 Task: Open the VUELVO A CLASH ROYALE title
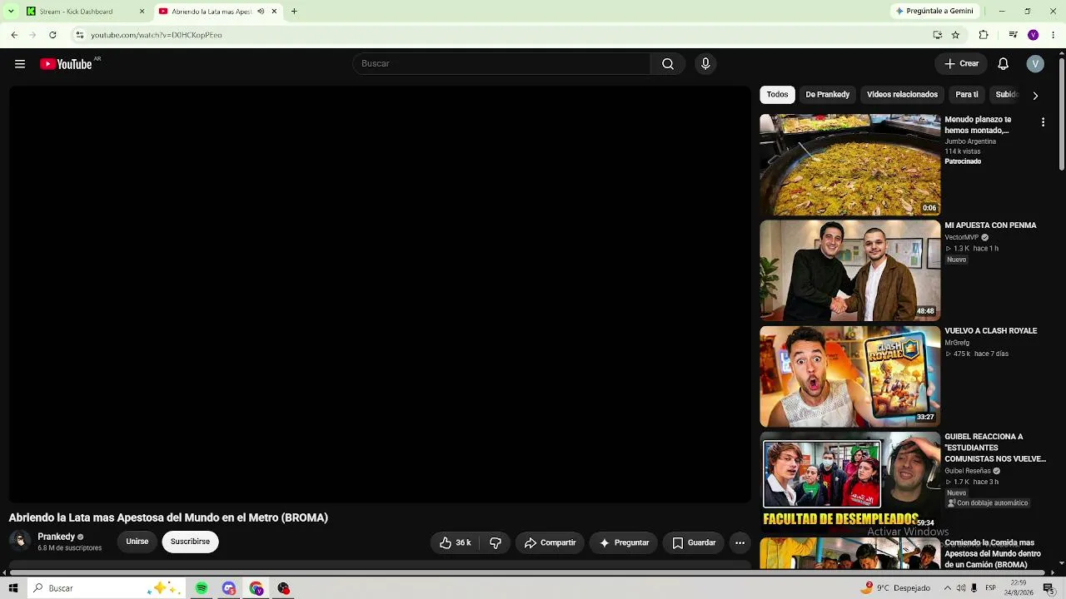[x=990, y=331]
